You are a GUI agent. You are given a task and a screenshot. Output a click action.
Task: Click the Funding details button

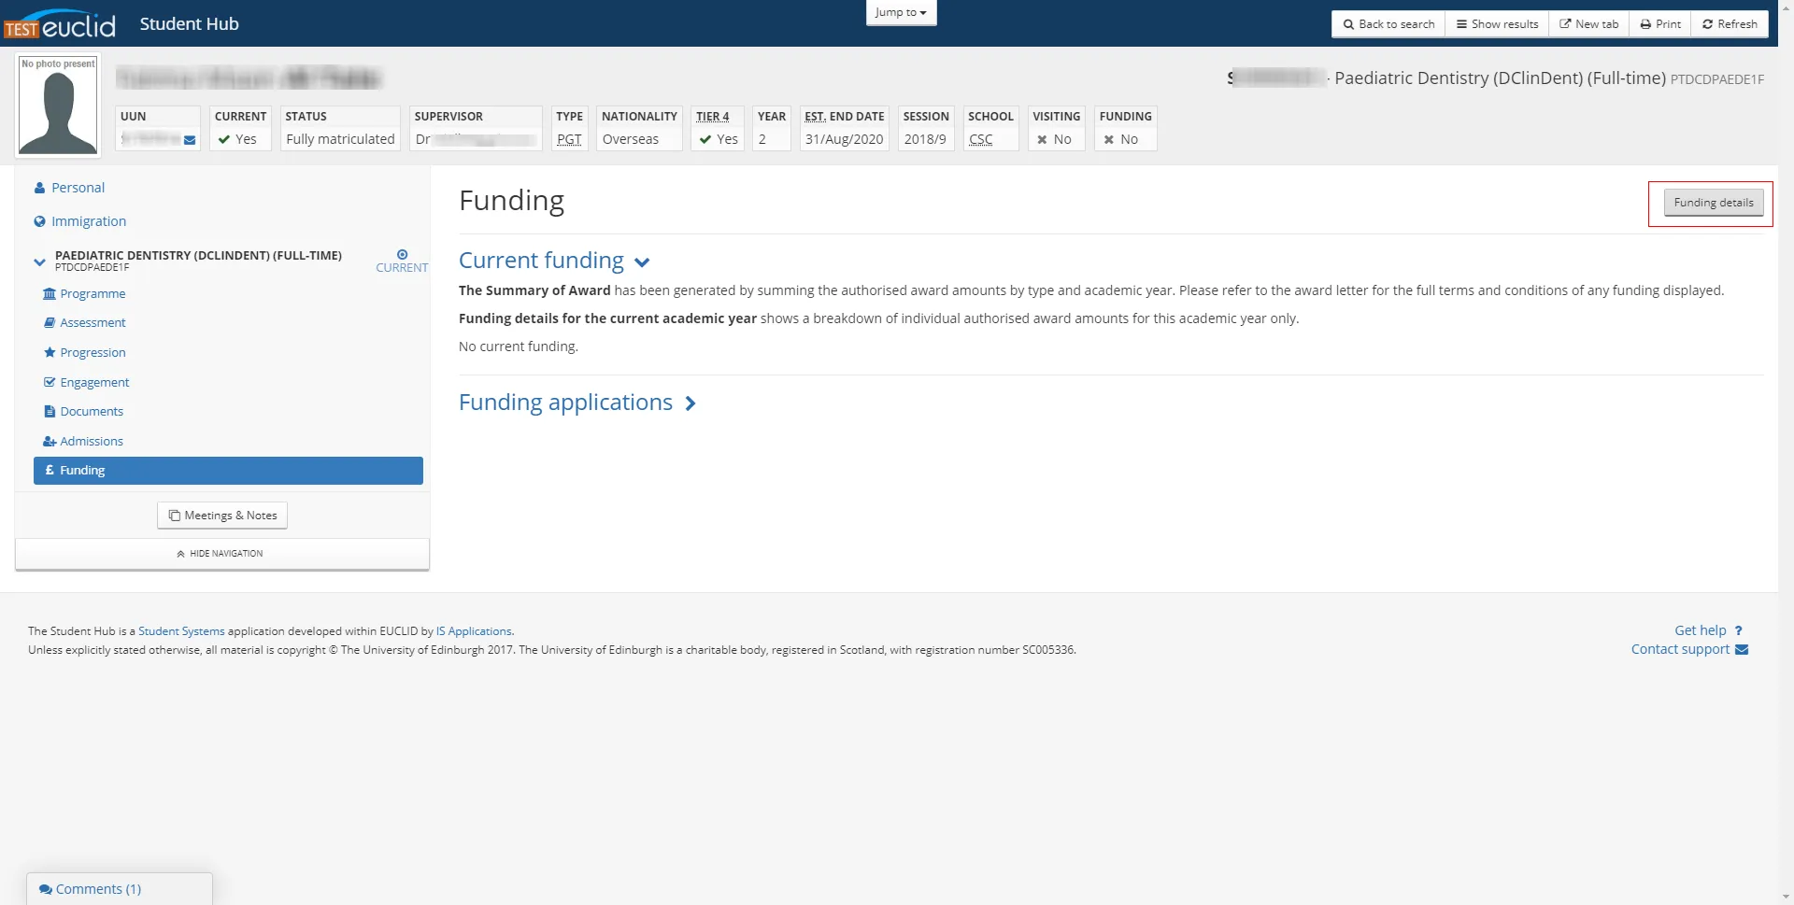[1713, 202]
